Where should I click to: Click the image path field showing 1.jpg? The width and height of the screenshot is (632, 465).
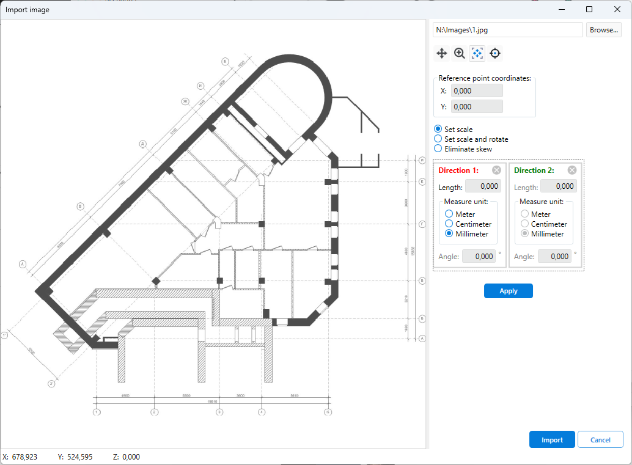(x=507, y=29)
